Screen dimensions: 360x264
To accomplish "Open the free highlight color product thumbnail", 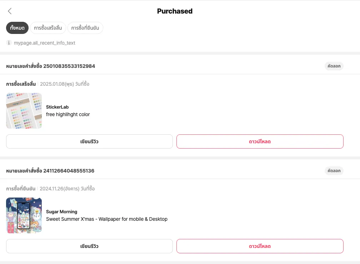I will (24, 111).
